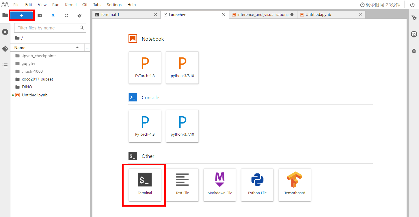Open the Kernel menu
Viewport: 419px width, 217px height.
(71, 5)
